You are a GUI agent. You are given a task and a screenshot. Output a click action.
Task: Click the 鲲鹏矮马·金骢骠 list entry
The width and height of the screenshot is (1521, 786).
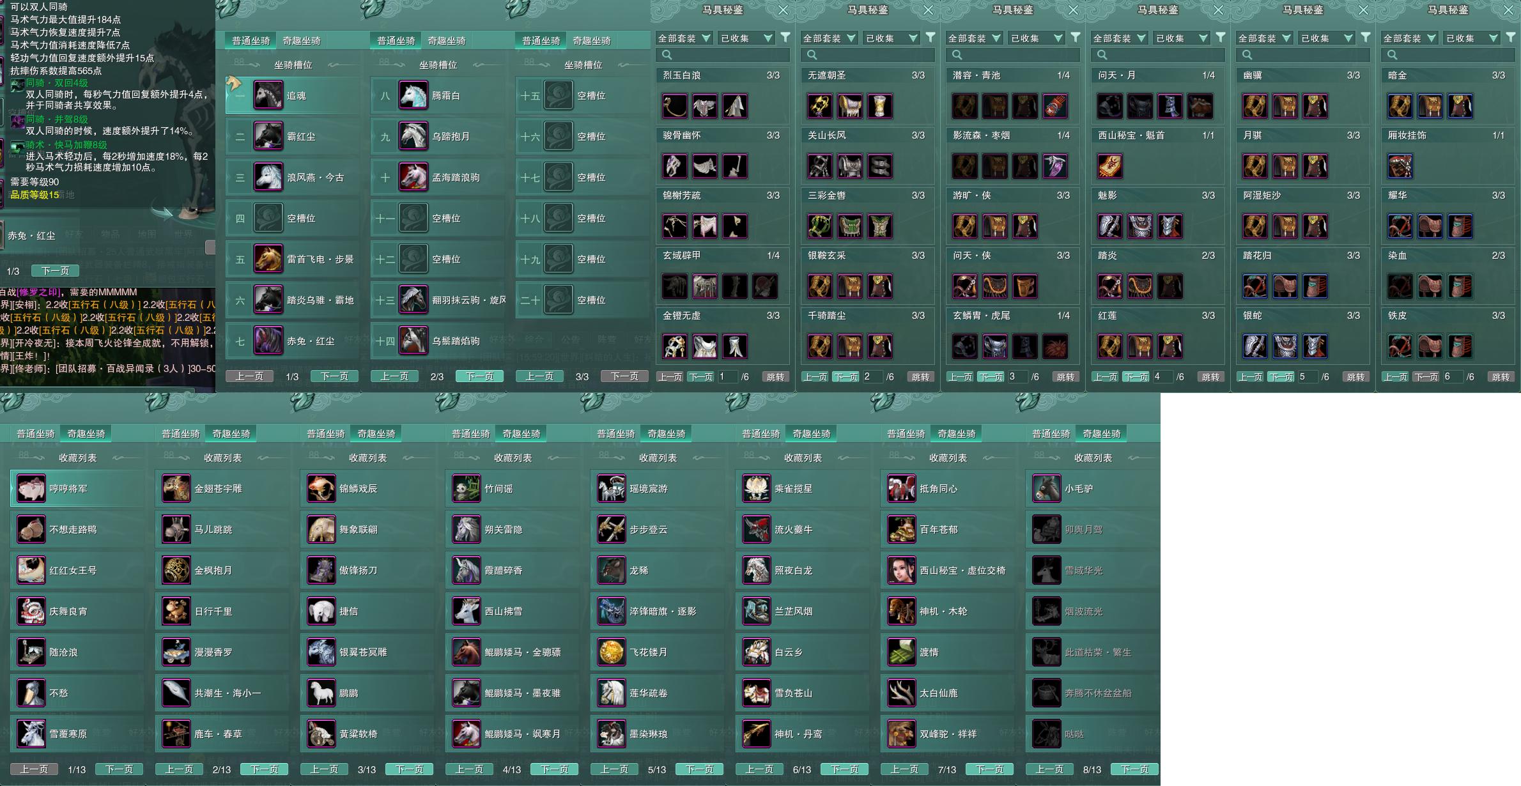513,652
